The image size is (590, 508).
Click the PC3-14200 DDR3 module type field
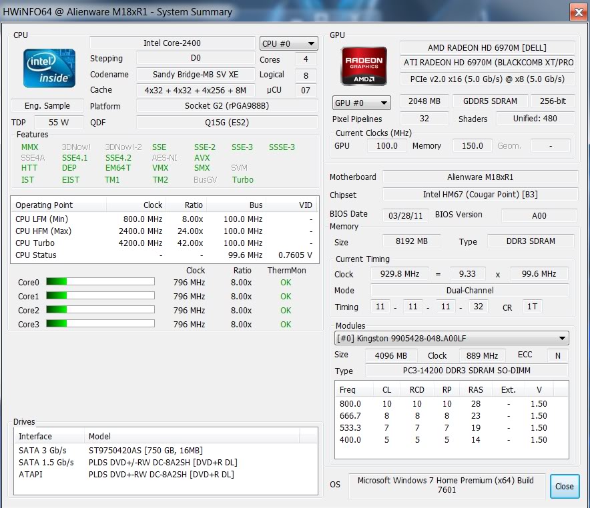(x=467, y=371)
